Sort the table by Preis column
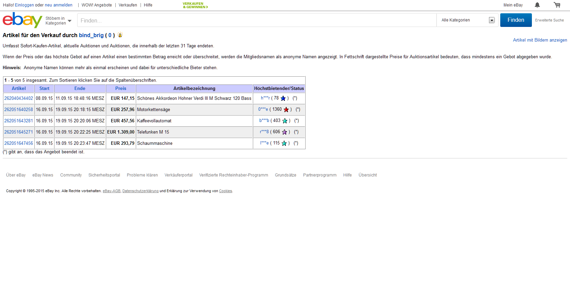This screenshot has height=308, width=570. [x=120, y=89]
